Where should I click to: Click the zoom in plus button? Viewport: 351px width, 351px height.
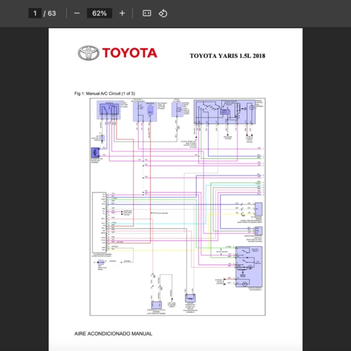pos(122,13)
